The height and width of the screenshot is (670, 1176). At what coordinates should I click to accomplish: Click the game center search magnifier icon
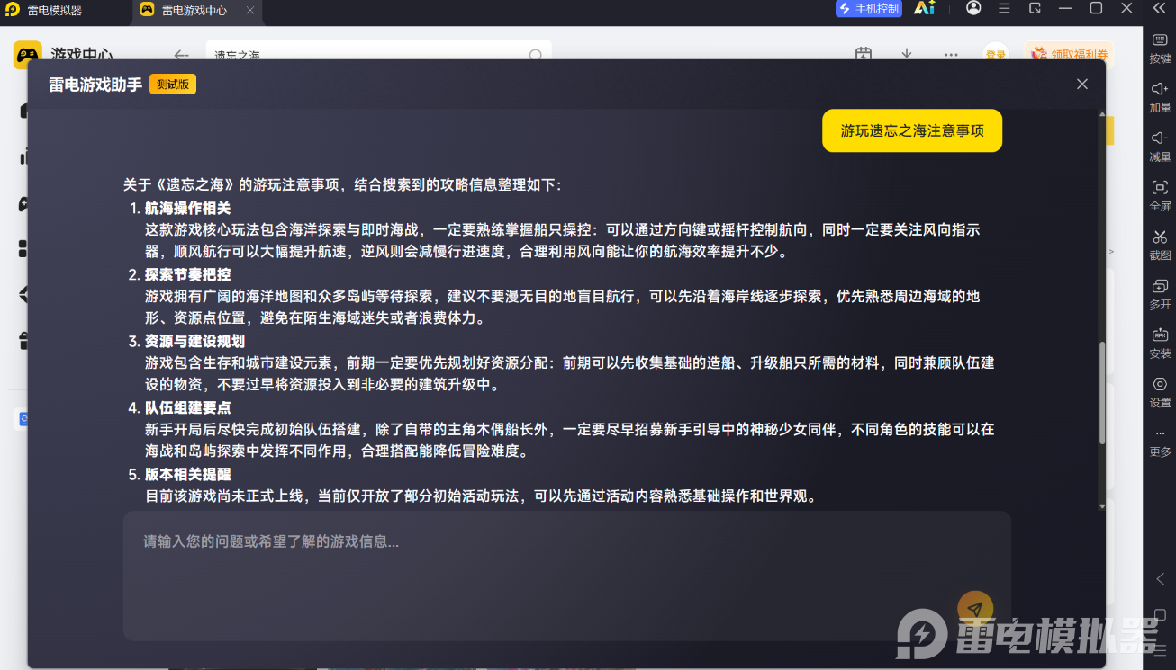pyautogui.click(x=535, y=55)
